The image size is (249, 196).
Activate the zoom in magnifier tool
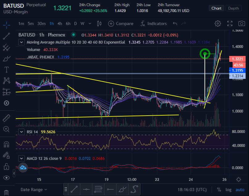6,129
